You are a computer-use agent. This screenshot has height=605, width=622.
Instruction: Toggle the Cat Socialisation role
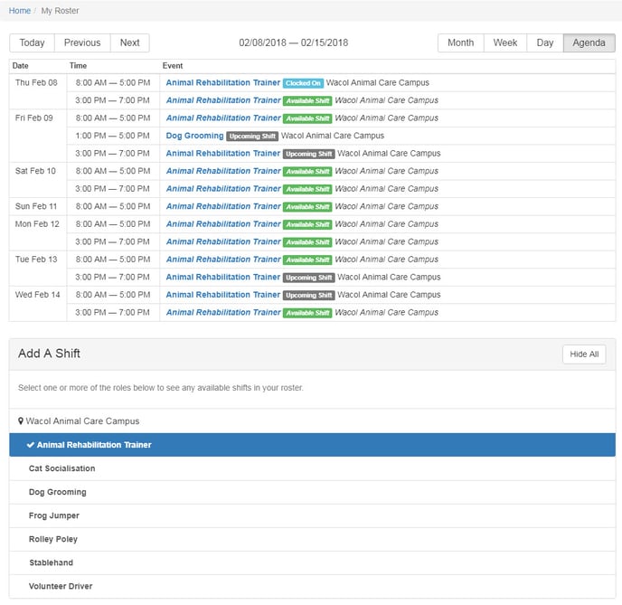pos(61,468)
